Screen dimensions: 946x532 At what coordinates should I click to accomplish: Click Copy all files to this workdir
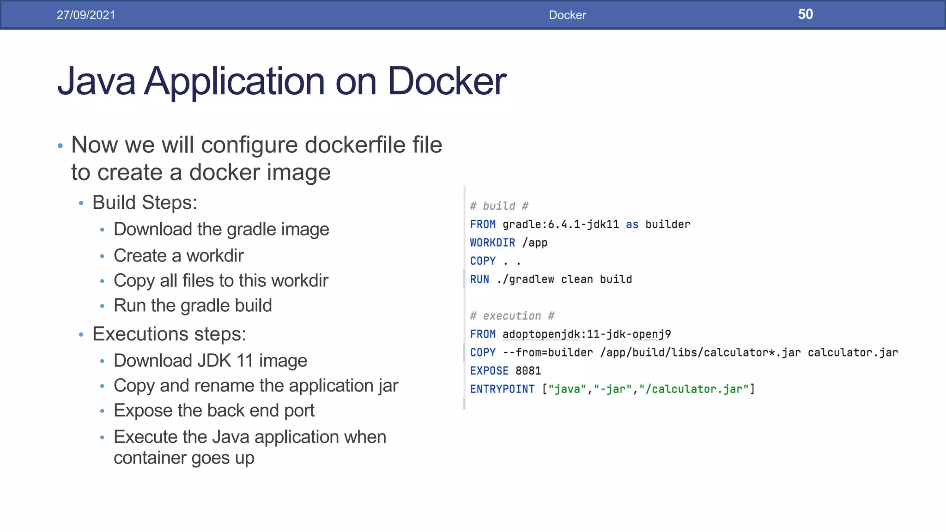pos(221,280)
